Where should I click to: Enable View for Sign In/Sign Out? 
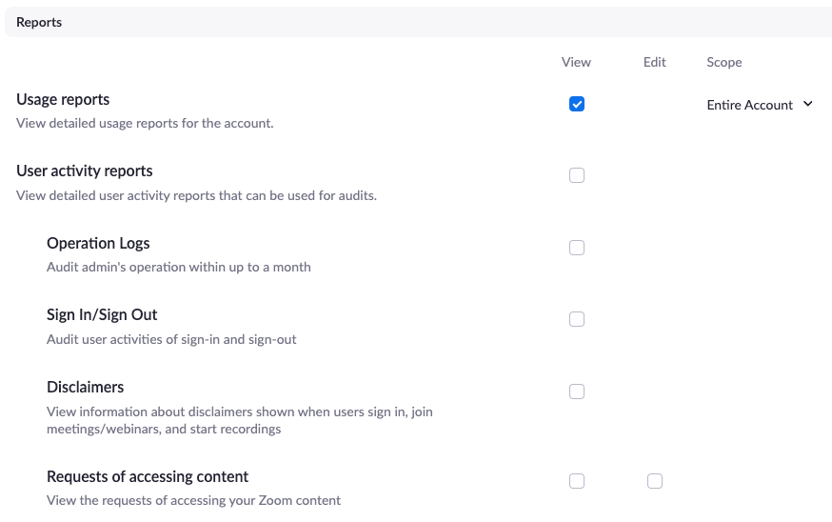(577, 319)
